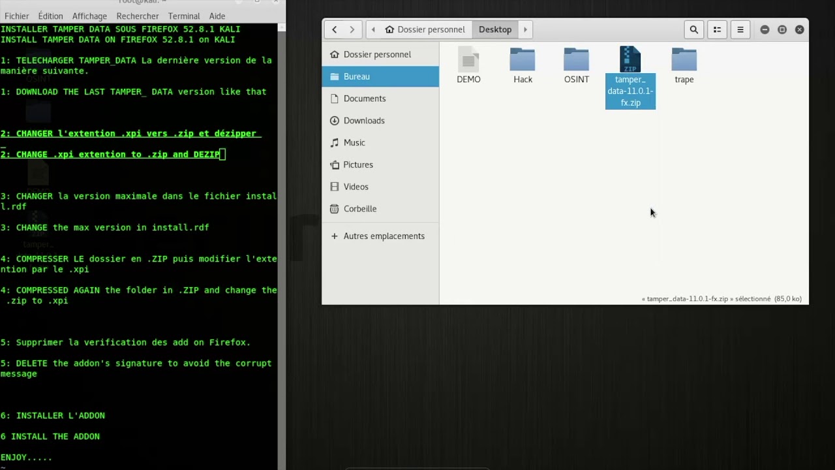Select the Music location in sidebar
Viewport: 835px width, 470px height.
click(354, 142)
